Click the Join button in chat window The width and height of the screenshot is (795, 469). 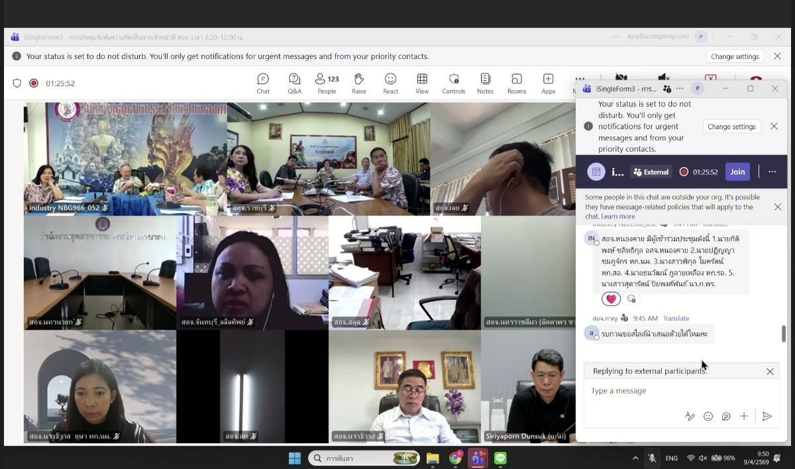737,172
